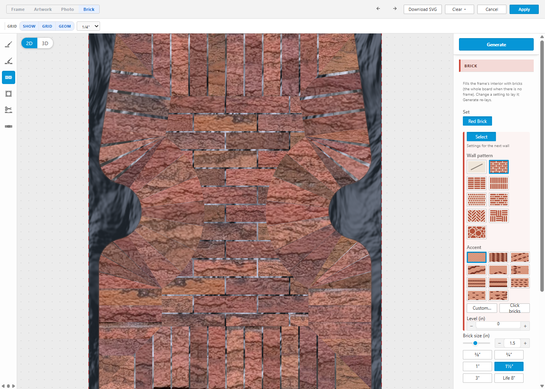Open the Clear dropdown menu
The height and width of the screenshot is (389, 545).
click(x=459, y=9)
